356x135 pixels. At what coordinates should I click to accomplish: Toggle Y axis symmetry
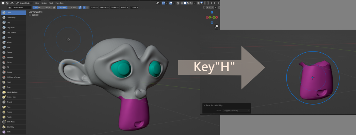(x=210, y=7)
